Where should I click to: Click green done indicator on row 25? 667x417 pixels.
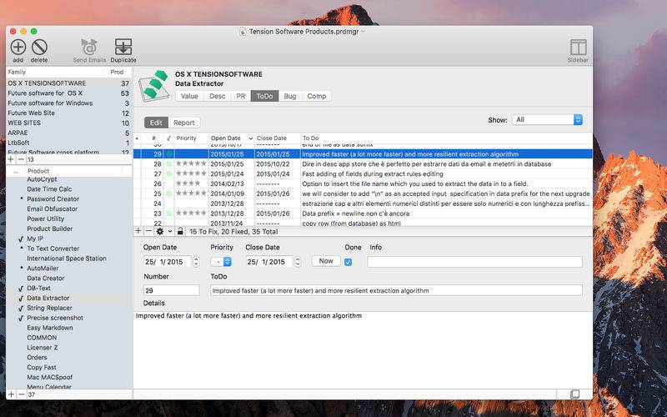[x=169, y=193]
